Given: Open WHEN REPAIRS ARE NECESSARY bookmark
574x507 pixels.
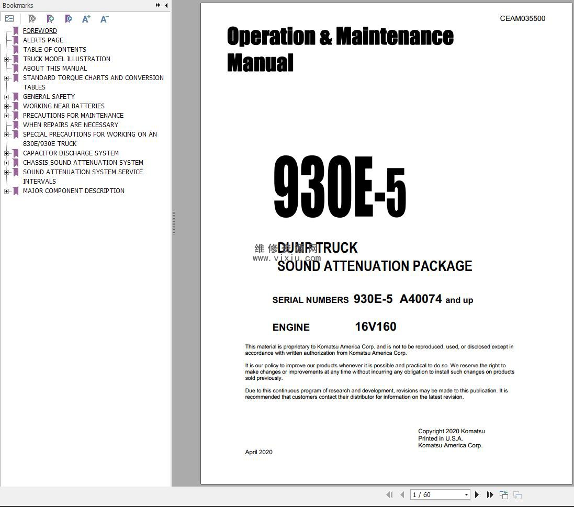Looking at the screenshot, I should (71, 125).
